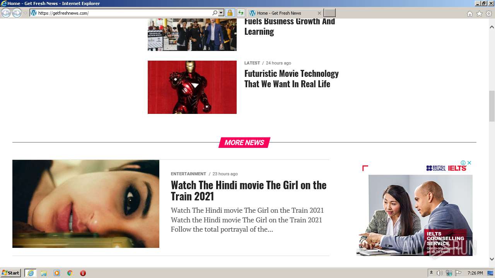Launch Chrome from the taskbar
The width and height of the screenshot is (495, 278).
click(x=70, y=273)
